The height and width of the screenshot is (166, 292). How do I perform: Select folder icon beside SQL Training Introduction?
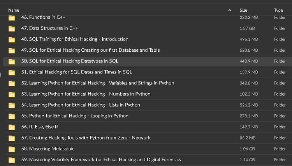12,39
